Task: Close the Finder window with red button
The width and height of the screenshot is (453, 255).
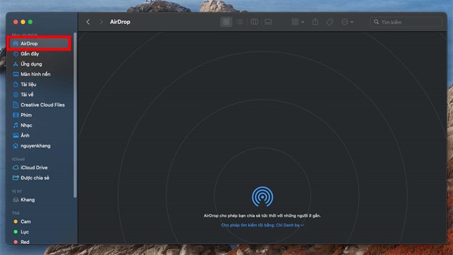Action: click(x=16, y=22)
